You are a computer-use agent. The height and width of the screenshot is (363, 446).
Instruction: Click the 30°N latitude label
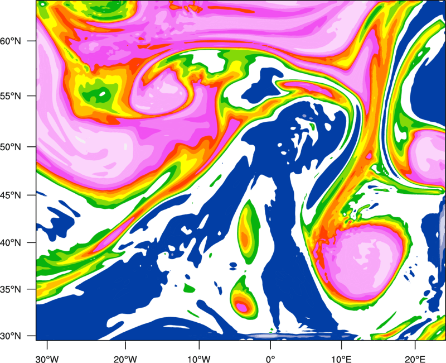click(11, 336)
